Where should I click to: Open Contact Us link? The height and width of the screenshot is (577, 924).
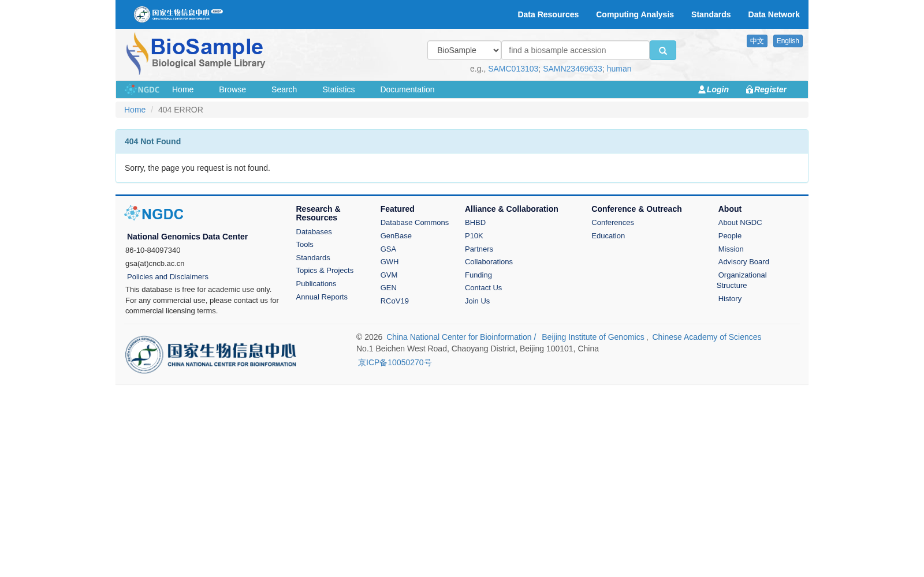pos(483,288)
